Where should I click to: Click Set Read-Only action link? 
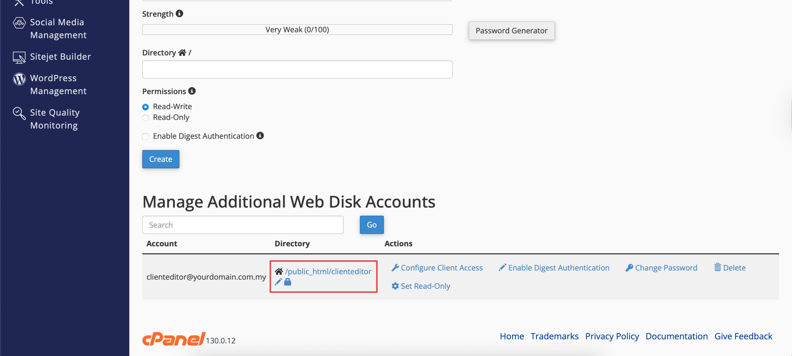click(425, 286)
